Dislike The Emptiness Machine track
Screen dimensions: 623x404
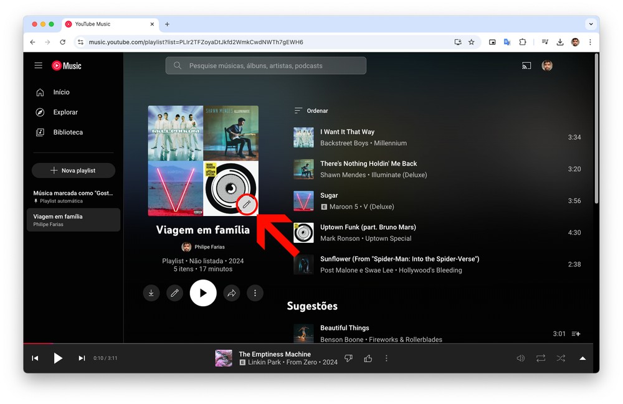point(349,359)
